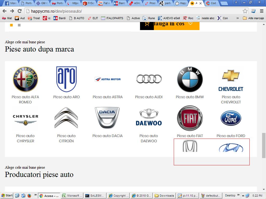Click the red Fiat logo

[190, 118]
